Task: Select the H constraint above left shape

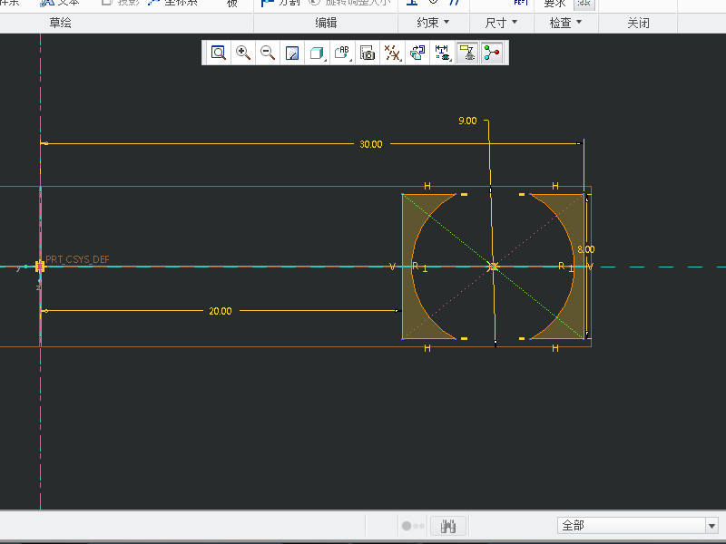Action: coord(427,186)
